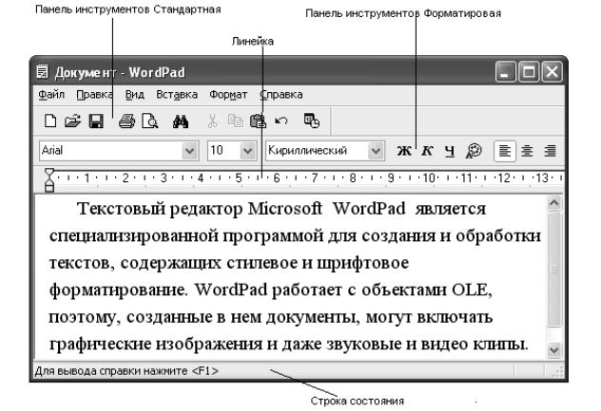Open the Кириллический script dropdown arrow

click(x=376, y=151)
